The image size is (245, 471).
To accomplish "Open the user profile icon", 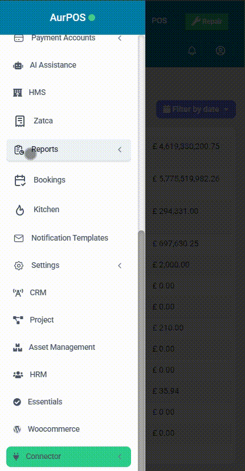I will [220, 51].
